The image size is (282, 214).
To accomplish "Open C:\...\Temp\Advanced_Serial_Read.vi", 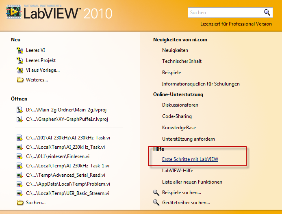I will pyautogui.click(x=66, y=175).
